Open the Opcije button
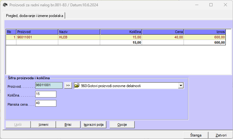 tap(122, 125)
